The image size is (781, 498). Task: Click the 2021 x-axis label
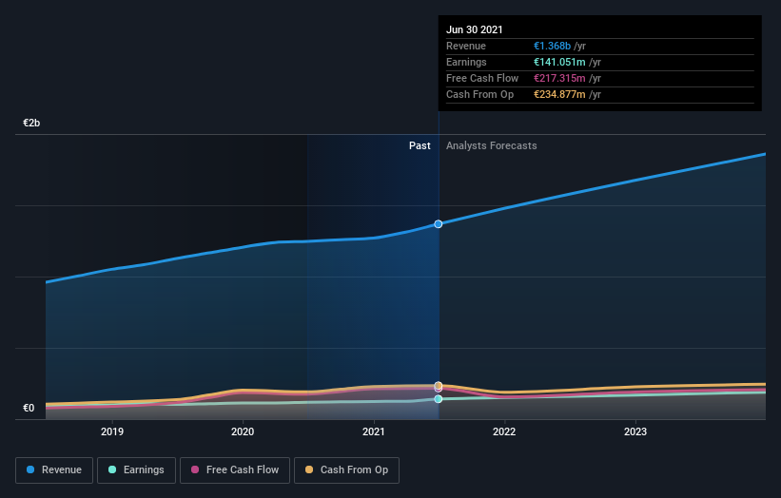[374, 431]
